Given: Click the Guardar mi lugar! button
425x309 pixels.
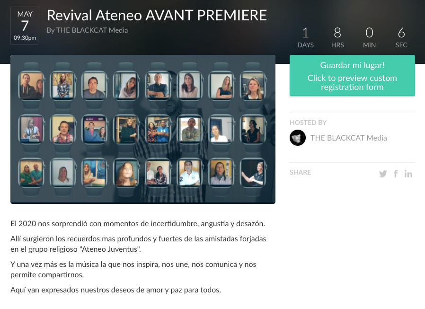Looking at the screenshot, I should [x=352, y=76].
